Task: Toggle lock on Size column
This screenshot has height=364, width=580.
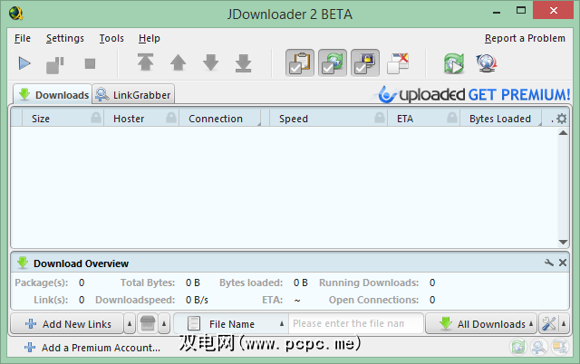Action: [x=96, y=118]
